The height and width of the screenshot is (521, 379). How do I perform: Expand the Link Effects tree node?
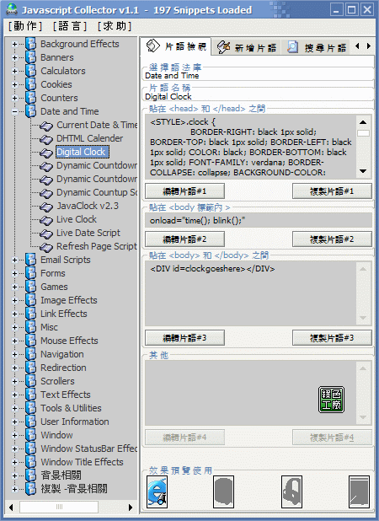coord(14,314)
